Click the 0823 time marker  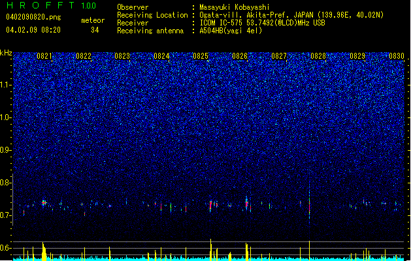click(122, 56)
